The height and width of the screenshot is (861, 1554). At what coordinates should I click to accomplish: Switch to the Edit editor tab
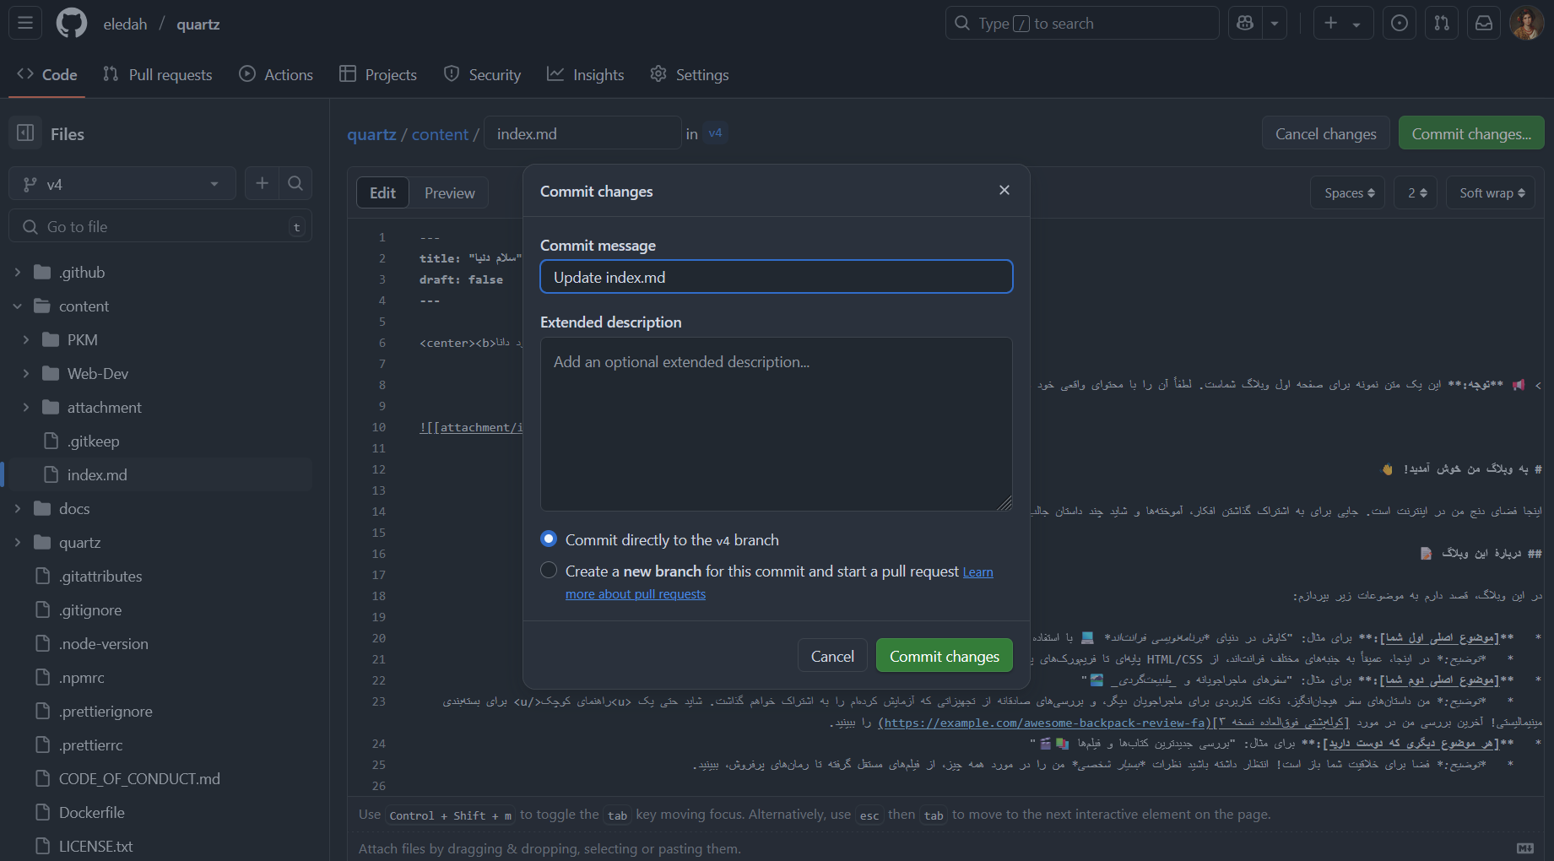click(382, 192)
